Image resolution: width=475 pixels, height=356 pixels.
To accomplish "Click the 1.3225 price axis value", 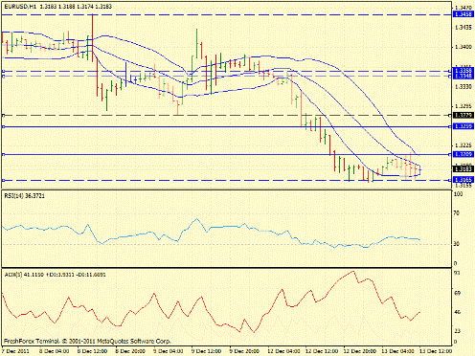I will (464, 145).
